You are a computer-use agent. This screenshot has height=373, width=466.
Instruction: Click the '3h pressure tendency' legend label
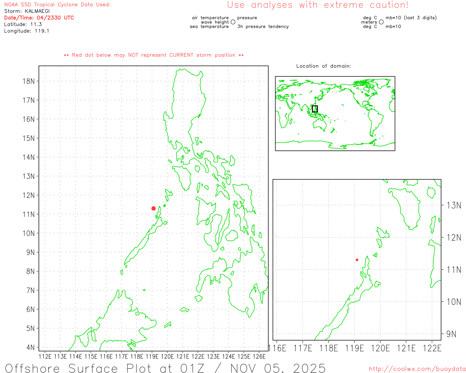point(263,27)
